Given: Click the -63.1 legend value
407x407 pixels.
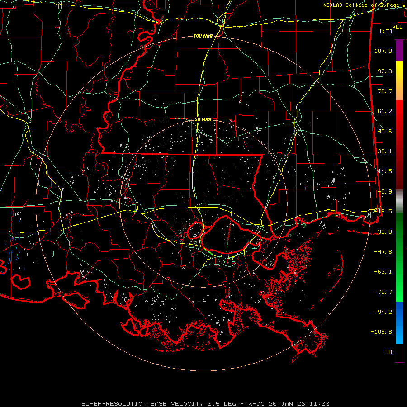Looking at the screenshot, I should pos(383,272).
